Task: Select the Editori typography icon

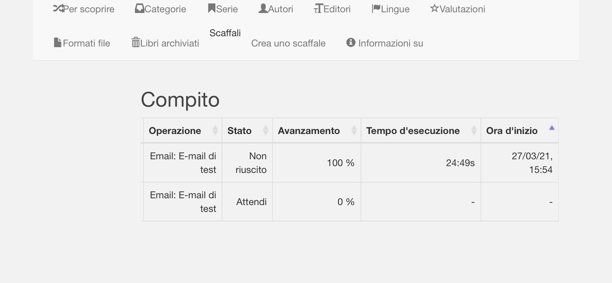Action: pyautogui.click(x=318, y=9)
